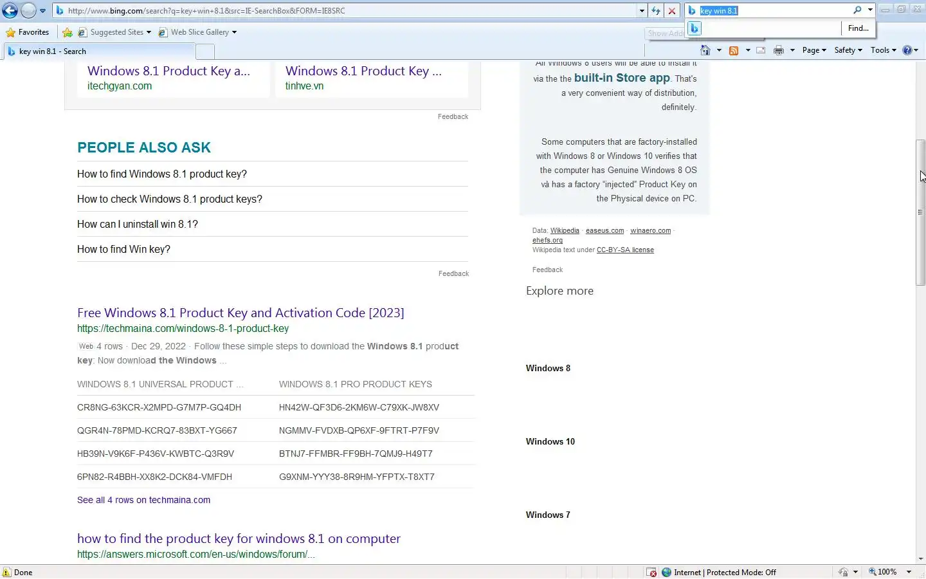Viewport: 926px width, 579px height.
Task: Open a new tab with blank tab button
Action: 204,52
